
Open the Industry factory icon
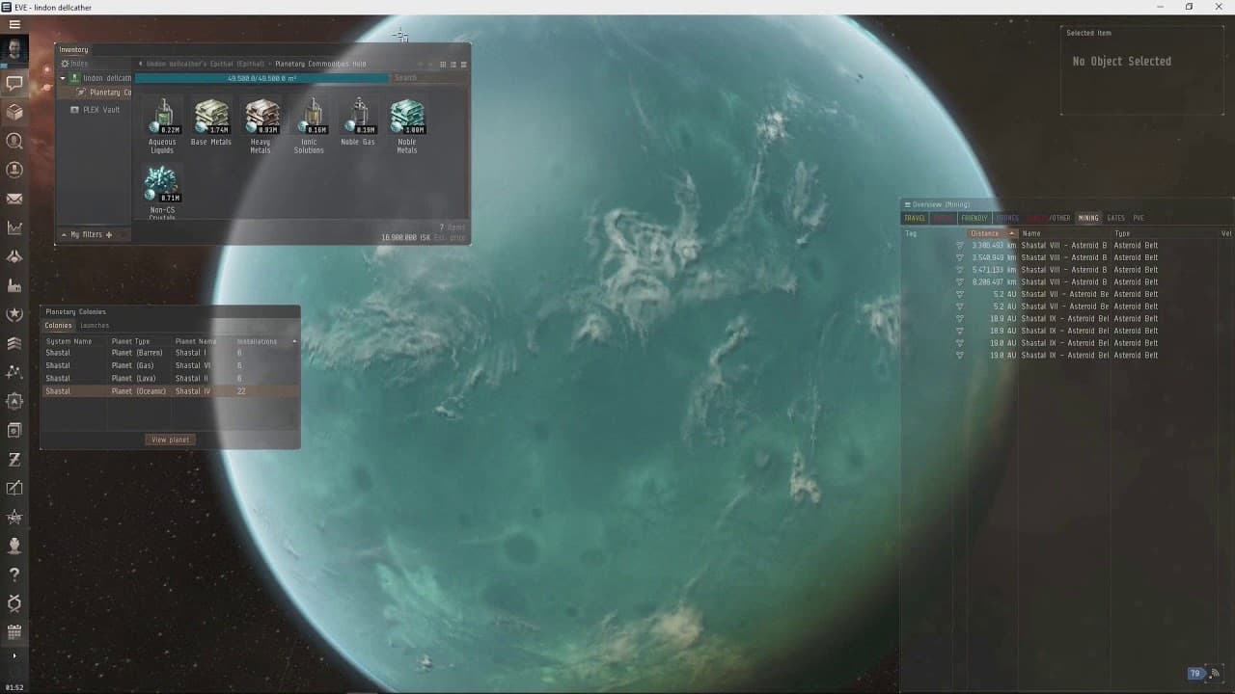click(x=14, y=285)
